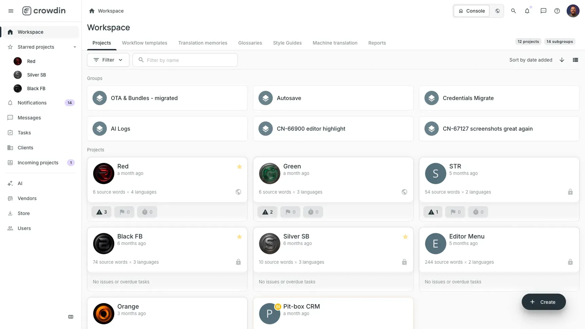Open the 1 issue warning badge on STR
The width and height of the screenshot is (585, 329).
point(433,212)
